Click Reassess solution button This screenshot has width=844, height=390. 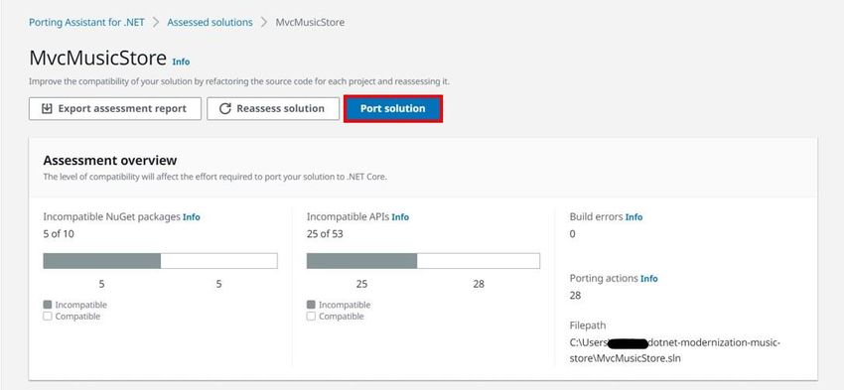[x=273, y=108]
